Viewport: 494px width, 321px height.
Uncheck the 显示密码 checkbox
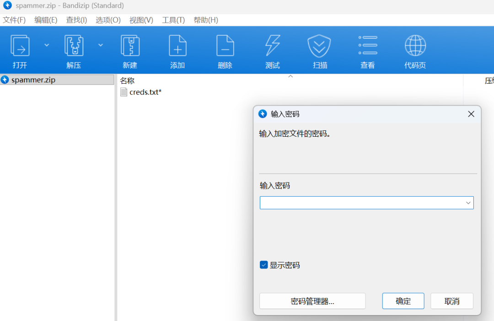coord(264,265)
